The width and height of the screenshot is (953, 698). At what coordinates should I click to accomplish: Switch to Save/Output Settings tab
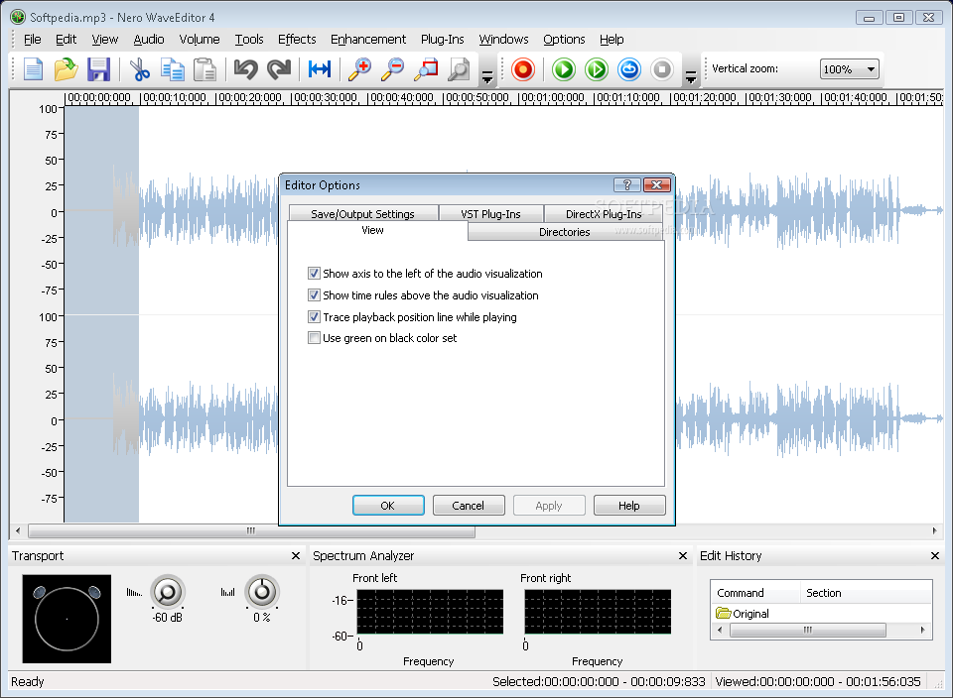point(363,213)
